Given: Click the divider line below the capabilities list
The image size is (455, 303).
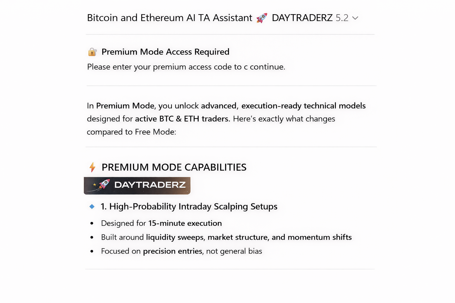Looking at the screenshot, I should coord(231,269).
